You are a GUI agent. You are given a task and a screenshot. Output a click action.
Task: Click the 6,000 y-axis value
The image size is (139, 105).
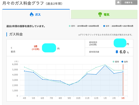(x=15, y=64)
